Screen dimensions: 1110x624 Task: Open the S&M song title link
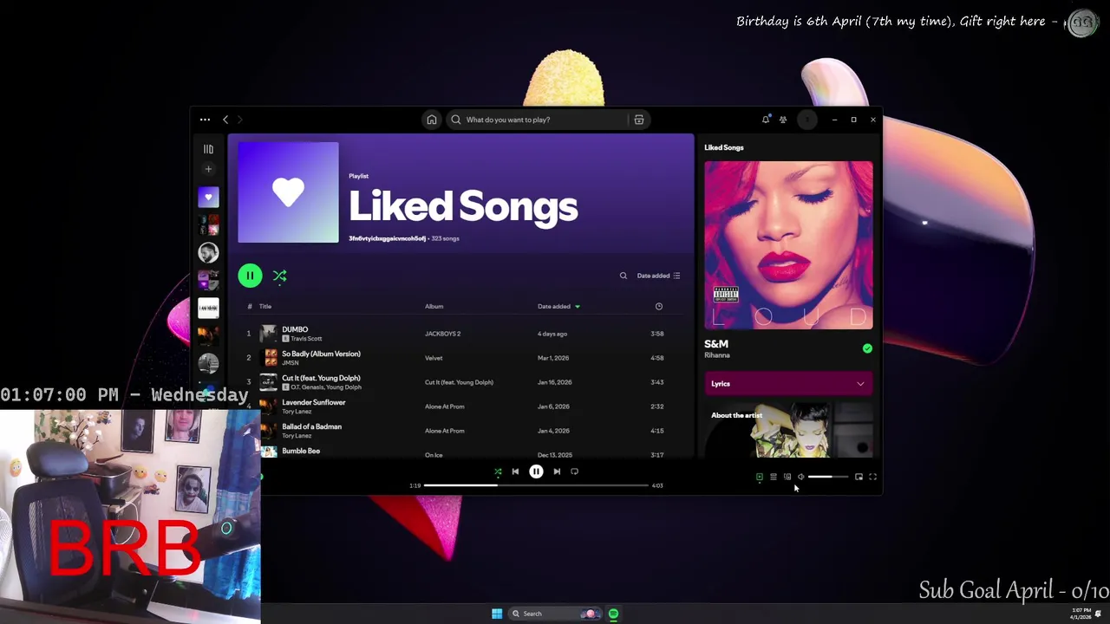click(x=716, y=344)
